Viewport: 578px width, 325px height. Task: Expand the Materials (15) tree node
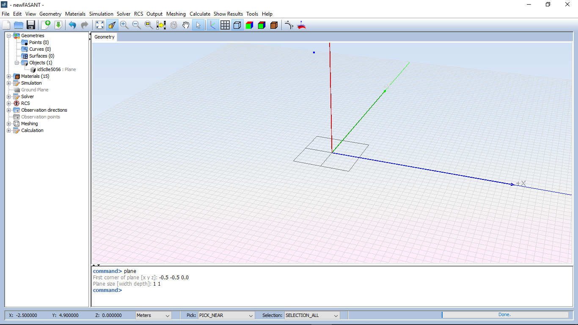9,76
